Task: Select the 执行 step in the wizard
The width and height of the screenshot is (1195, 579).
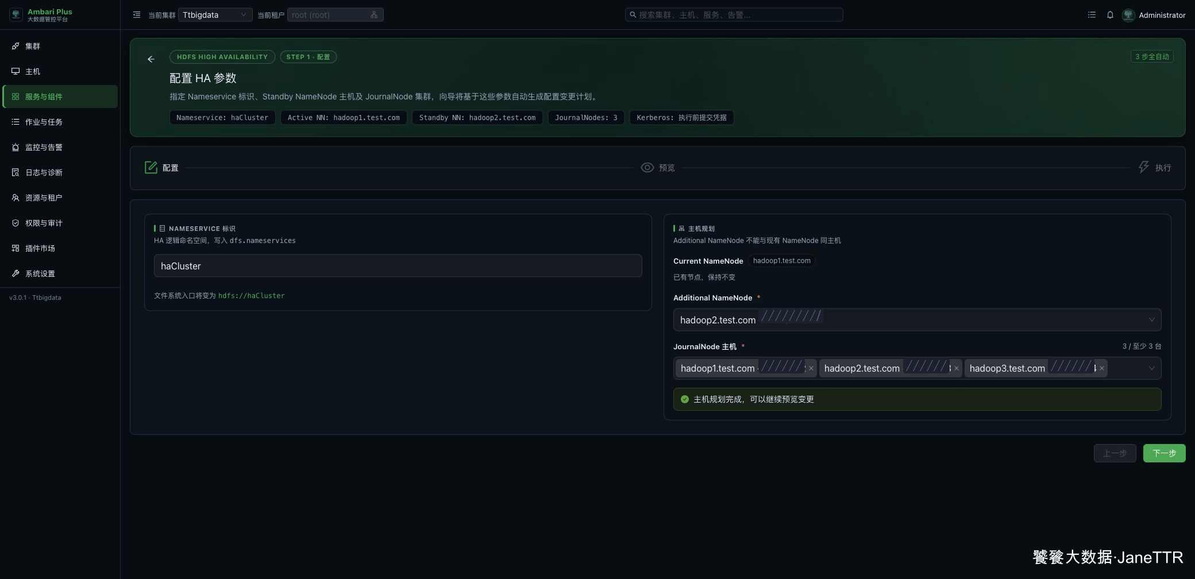Action: click(1154, 168)
